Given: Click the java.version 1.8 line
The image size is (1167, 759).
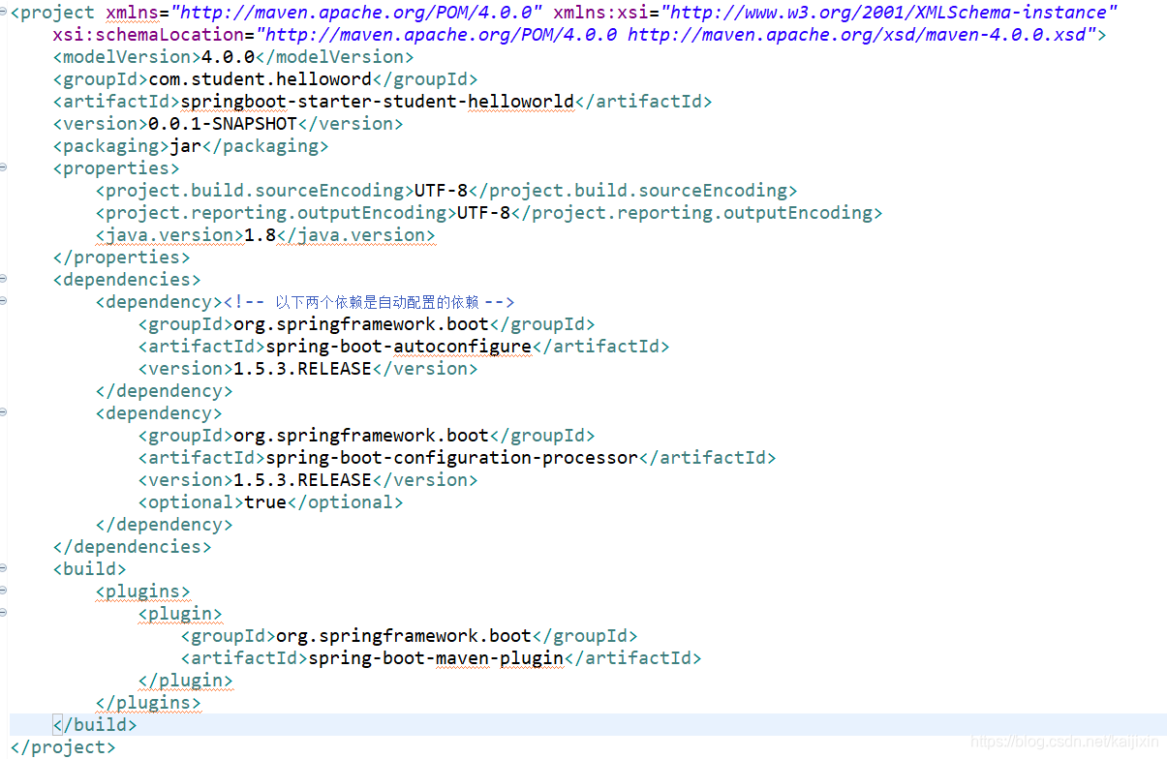Looking at the screenshot, I should click(x=265, y=235).
